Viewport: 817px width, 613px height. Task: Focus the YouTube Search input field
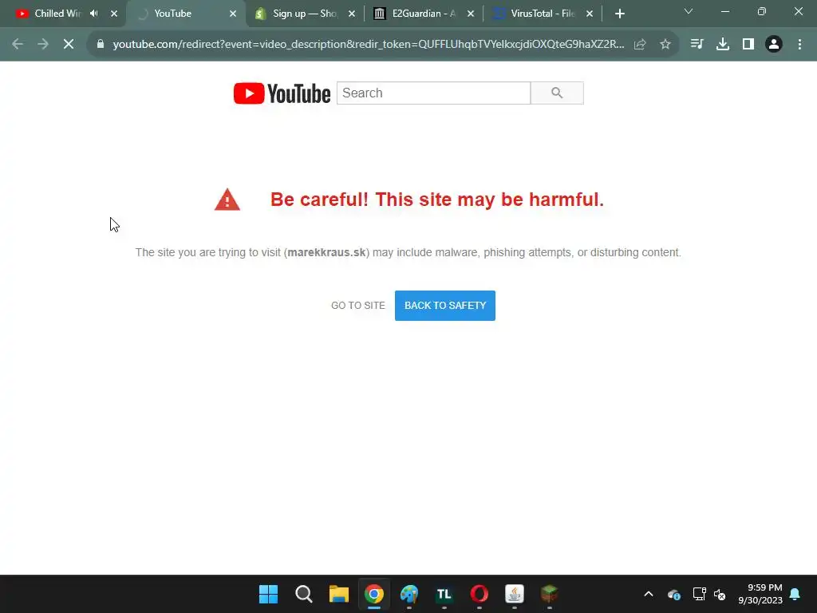(x=433, y=93)
